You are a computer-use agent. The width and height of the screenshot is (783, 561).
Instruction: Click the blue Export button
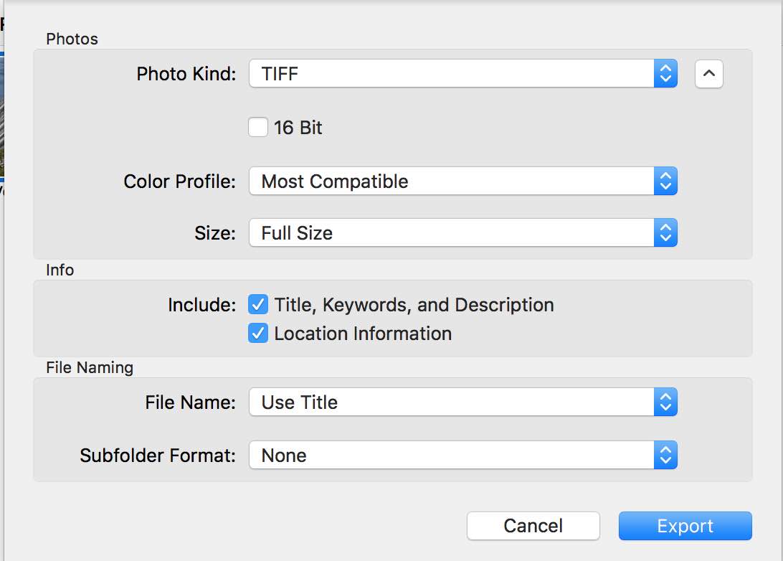(685, 526)
